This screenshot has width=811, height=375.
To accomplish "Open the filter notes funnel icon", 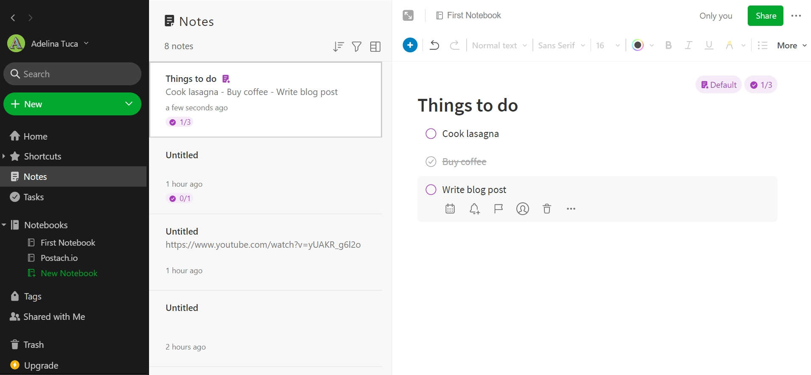I will coord(357,47).
